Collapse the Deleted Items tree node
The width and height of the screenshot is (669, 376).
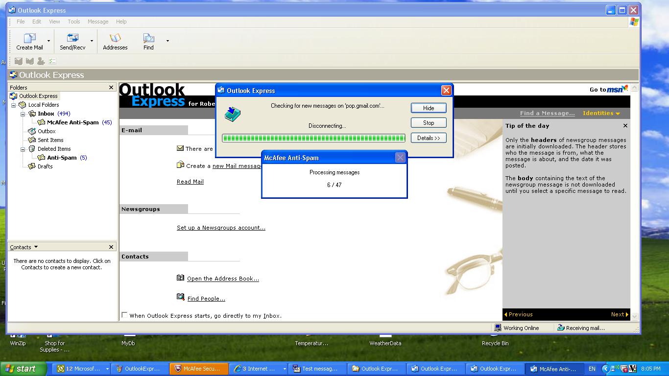[23, 149]
